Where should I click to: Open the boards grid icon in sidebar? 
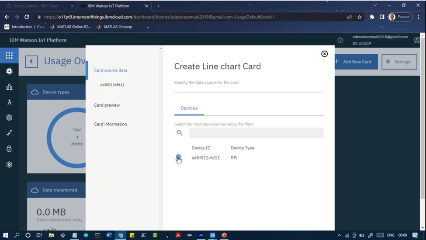point(9,56)
